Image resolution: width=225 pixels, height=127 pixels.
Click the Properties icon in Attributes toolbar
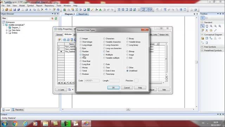coord(59,40)
